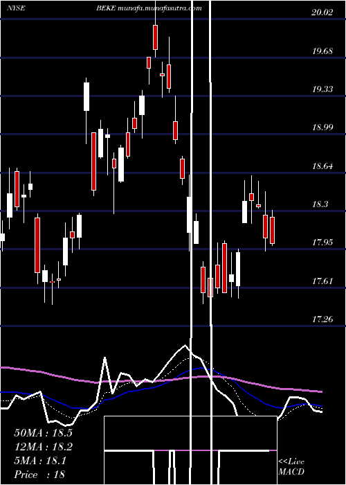The image size is (346, 485).
Task: Click the highest red candlestick near 20.02
Action: click(x=155, y=37)
